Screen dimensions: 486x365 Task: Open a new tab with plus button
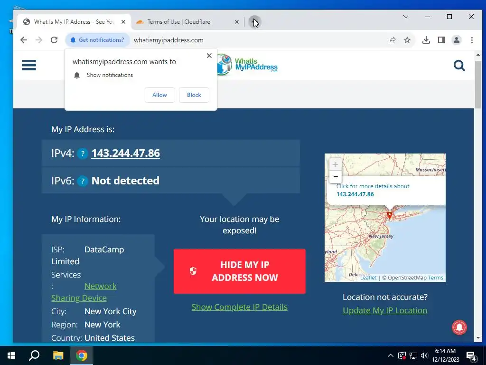[255, 22]
